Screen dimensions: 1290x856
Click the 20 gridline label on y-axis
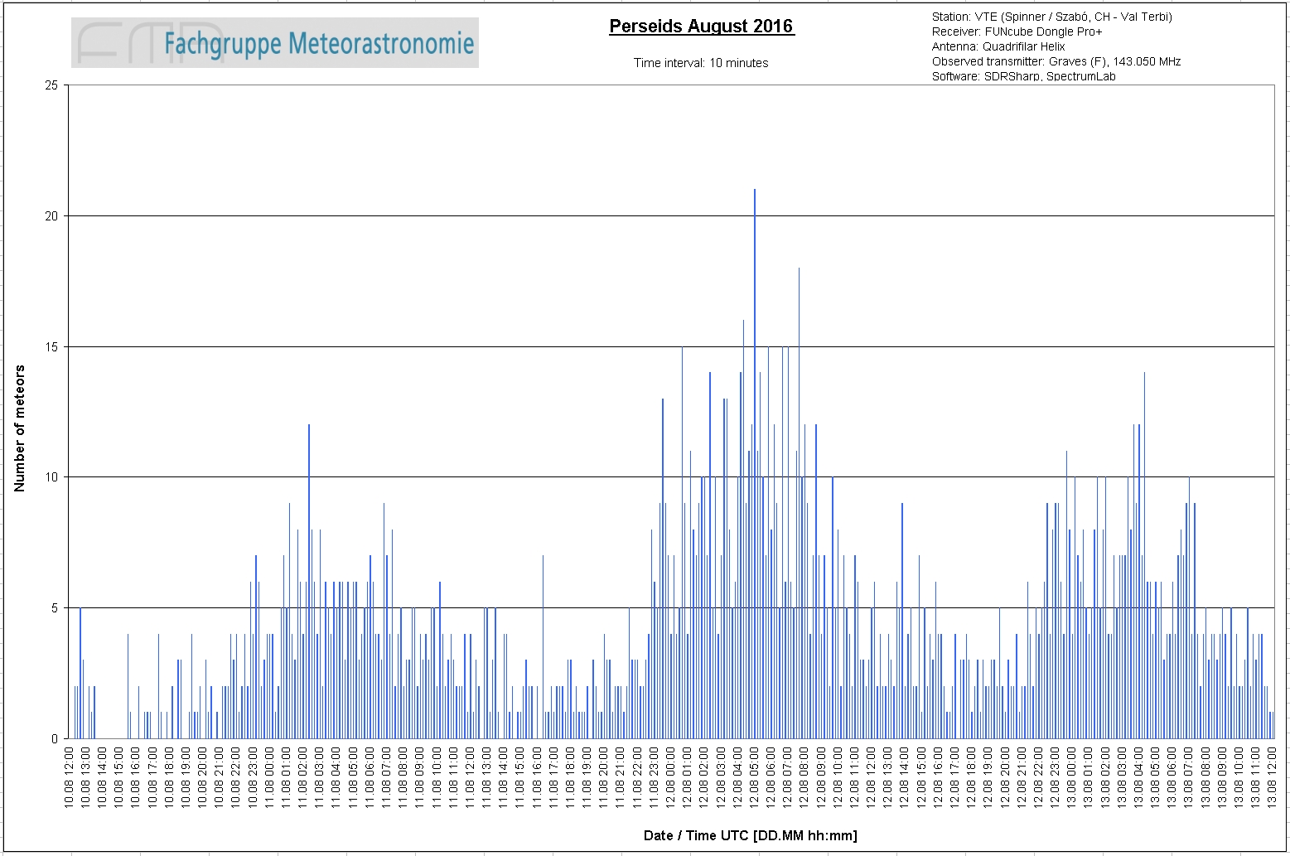pos(51,216)
